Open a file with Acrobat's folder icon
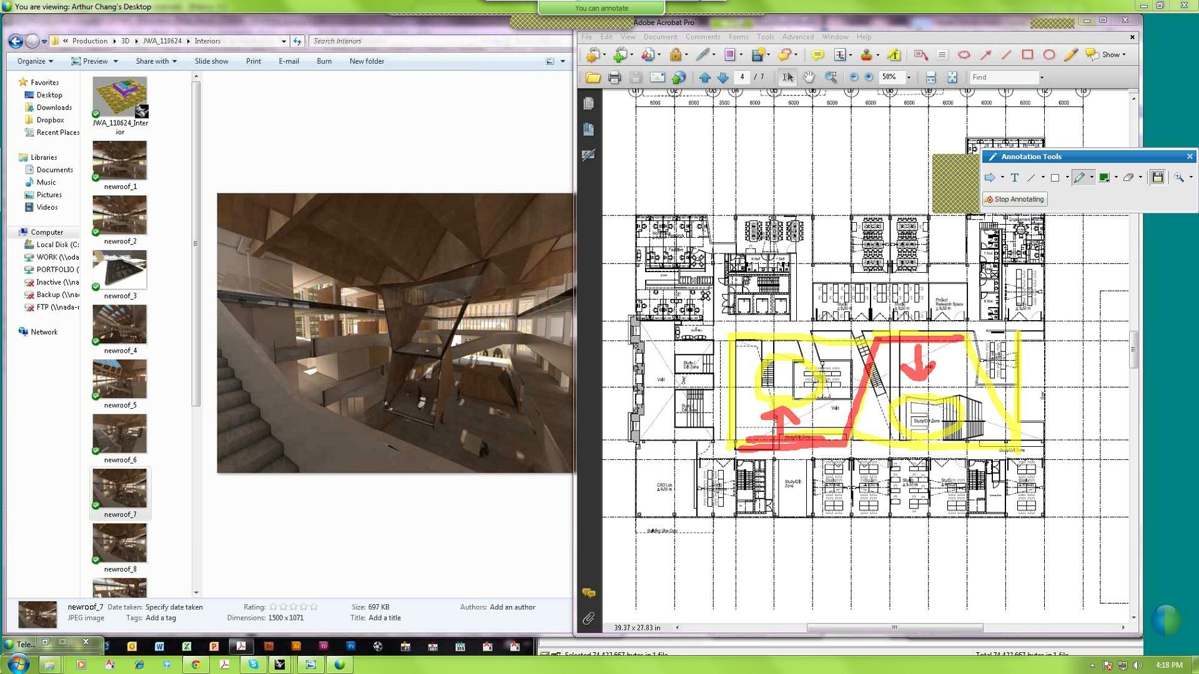The width and height of the screenshot is (1199, 674). click(593, 77)
